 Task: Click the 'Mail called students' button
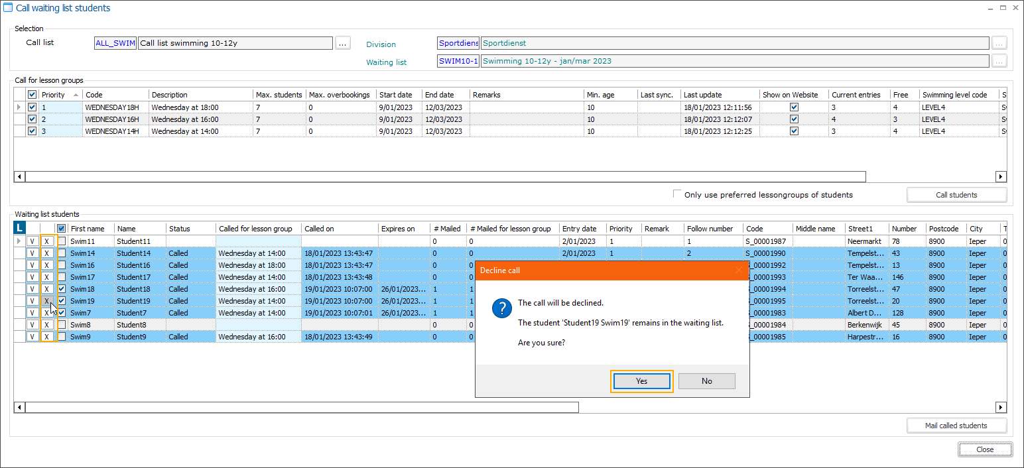click(956, 425)
